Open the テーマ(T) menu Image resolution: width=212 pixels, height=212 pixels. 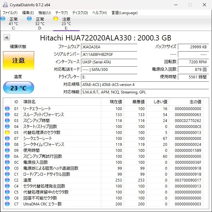[x=61, y=13]
